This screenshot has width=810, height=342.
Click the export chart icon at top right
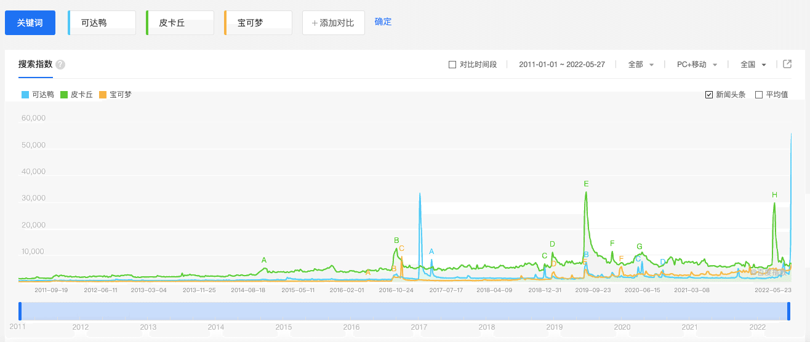pyautogui.click(x=787, y=64)
